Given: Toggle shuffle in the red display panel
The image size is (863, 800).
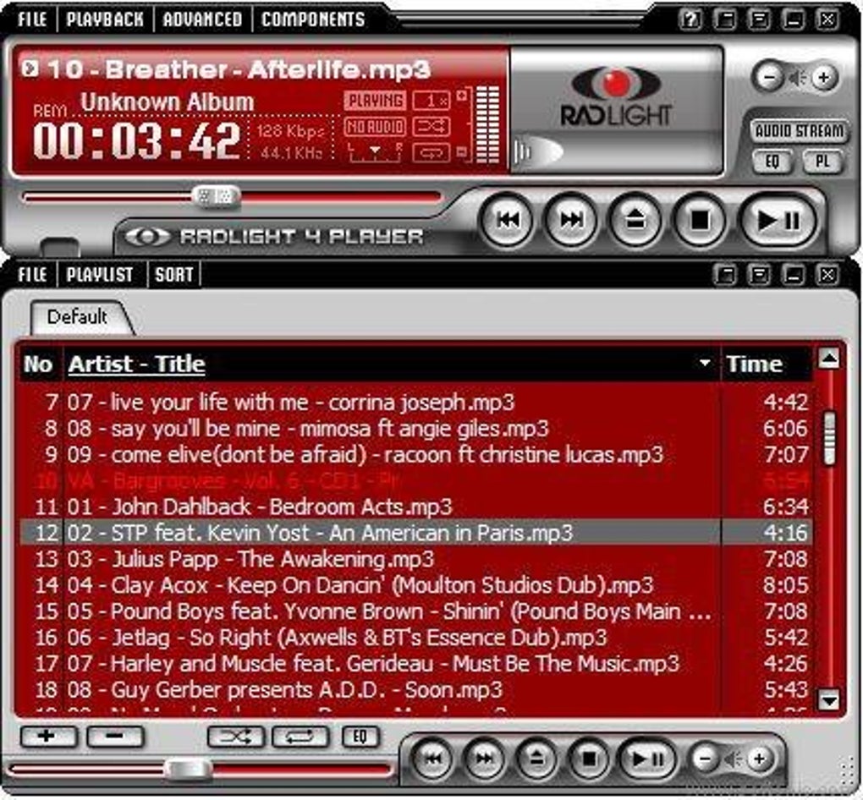Looking at the screenshot, I should point(431,127).
